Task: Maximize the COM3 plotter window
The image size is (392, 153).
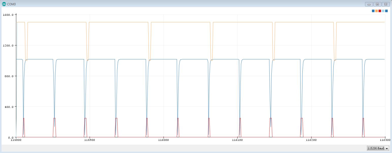Action: [x=377, y=4]
